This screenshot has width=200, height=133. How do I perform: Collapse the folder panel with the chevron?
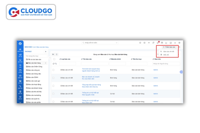click(50, 58)
